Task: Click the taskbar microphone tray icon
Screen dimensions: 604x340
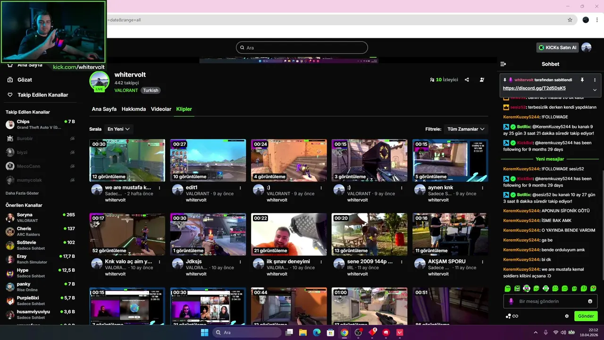Action: pos(545,332)
